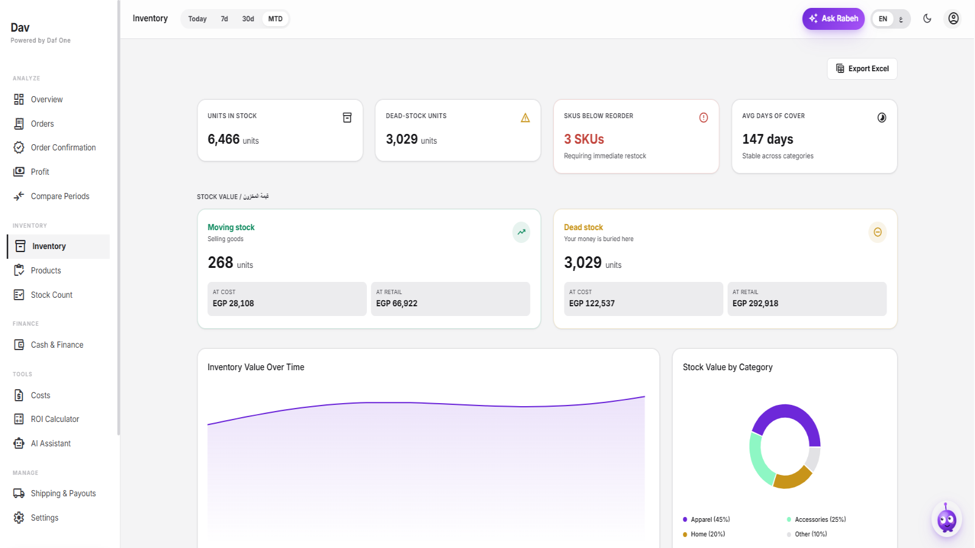Screen dimensions: 975x548
Task: Click the Moving stock trend icon
Action: 521,232
